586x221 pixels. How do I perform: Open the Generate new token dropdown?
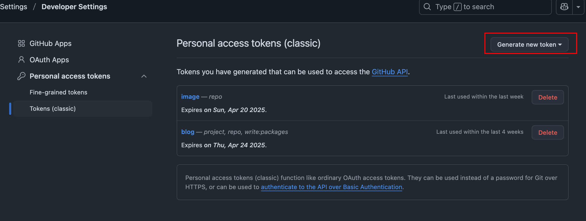click(529, 44)
